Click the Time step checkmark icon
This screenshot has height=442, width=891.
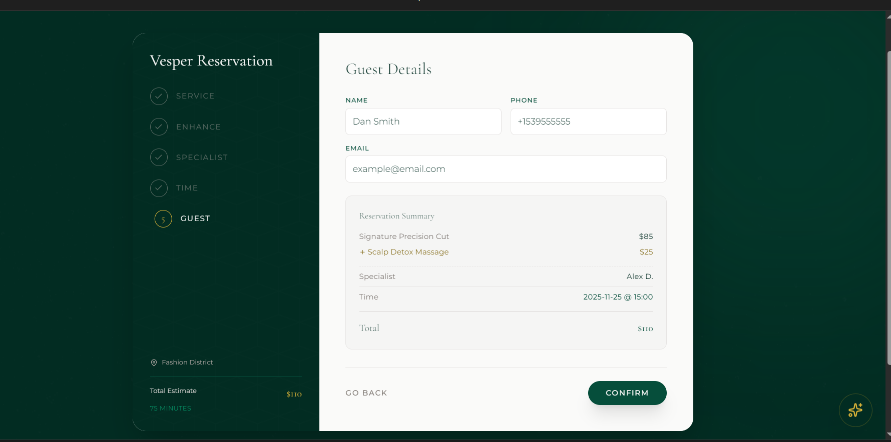159,188
